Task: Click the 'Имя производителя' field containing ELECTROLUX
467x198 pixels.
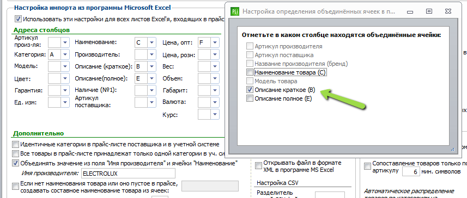Action: 129,174
